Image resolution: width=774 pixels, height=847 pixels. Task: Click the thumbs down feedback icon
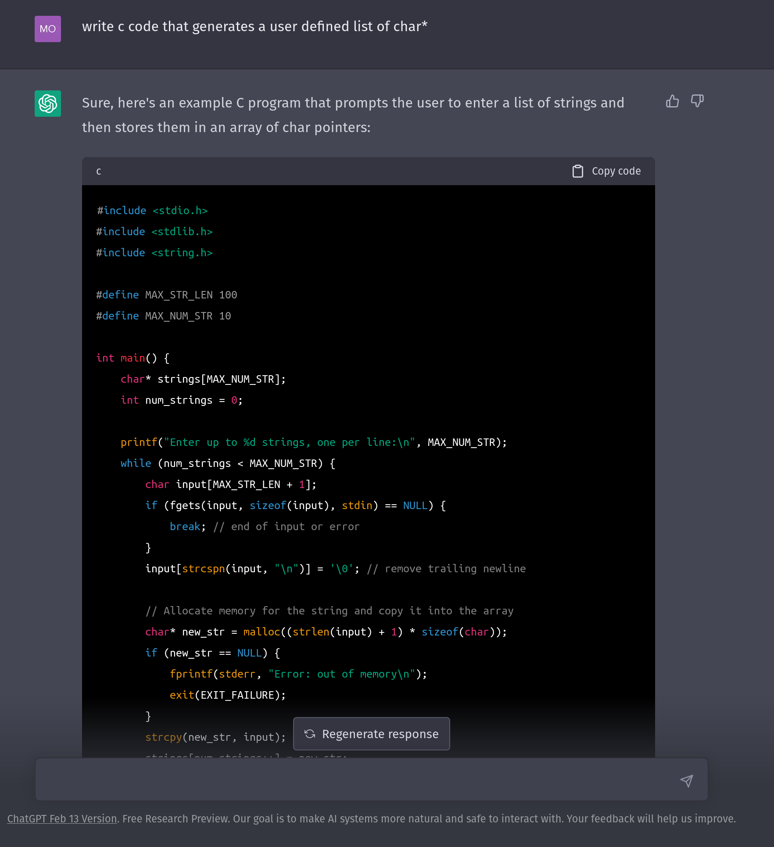697,101
